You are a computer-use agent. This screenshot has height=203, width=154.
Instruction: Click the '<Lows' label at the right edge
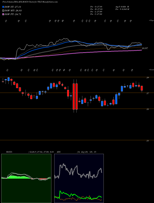point(151,70)
